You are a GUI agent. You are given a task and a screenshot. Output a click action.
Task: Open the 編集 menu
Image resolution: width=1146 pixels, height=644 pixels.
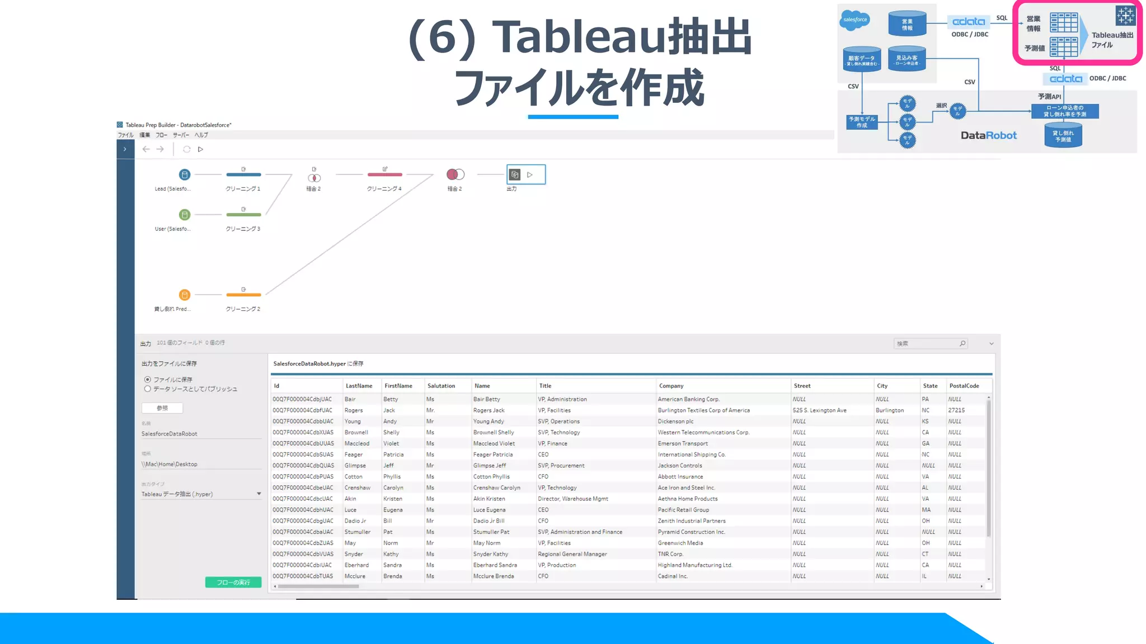click(x=144, y=135)
